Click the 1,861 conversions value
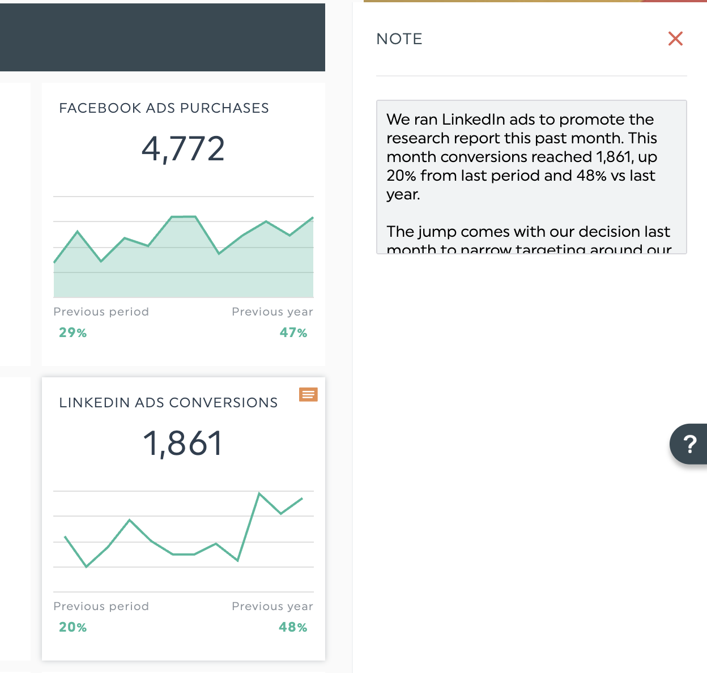This screenshot has height=673, width=707. [183, 443]
